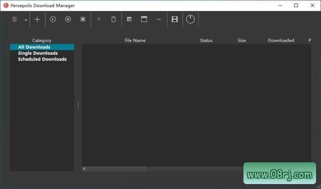Click the splitter handle between panels
The image size is (321, 189).
click(x=78, y=105)
